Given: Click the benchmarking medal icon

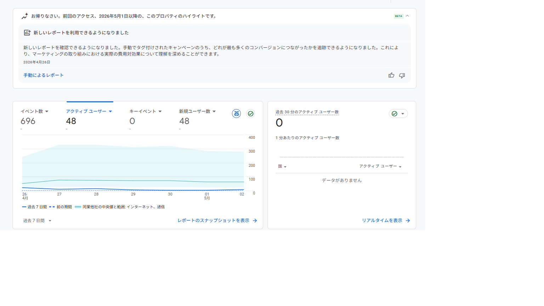Looking at the screenshot, I should [x=236, y=113].
